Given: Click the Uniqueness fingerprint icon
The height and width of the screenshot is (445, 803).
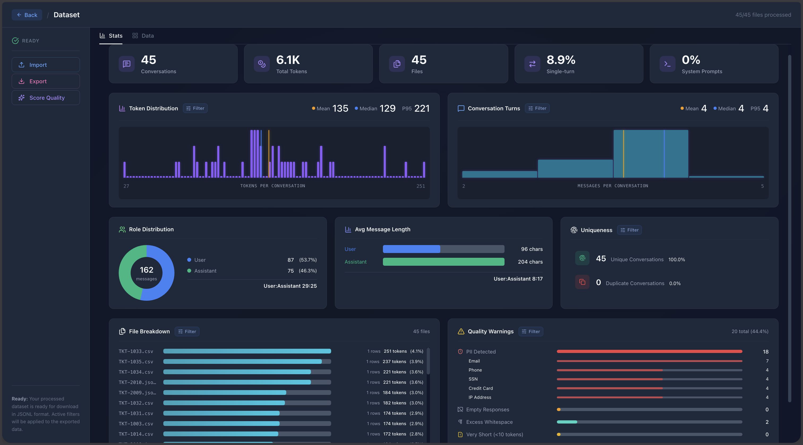Looking at the screenshot, I should click(x=574, y=230).
